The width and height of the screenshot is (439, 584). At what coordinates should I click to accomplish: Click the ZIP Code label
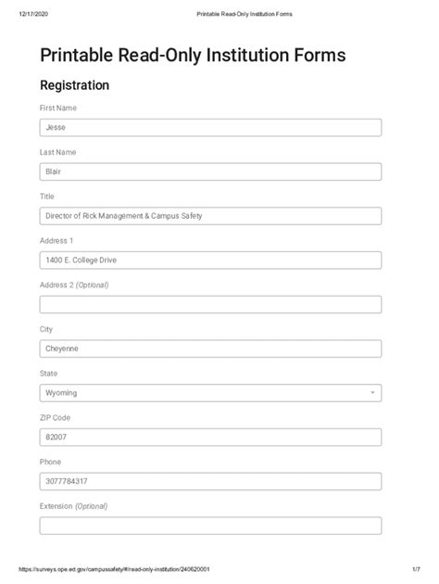pos(55,418)
